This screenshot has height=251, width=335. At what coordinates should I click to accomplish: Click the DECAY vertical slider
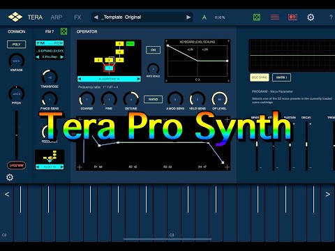[x=306, y=145]
